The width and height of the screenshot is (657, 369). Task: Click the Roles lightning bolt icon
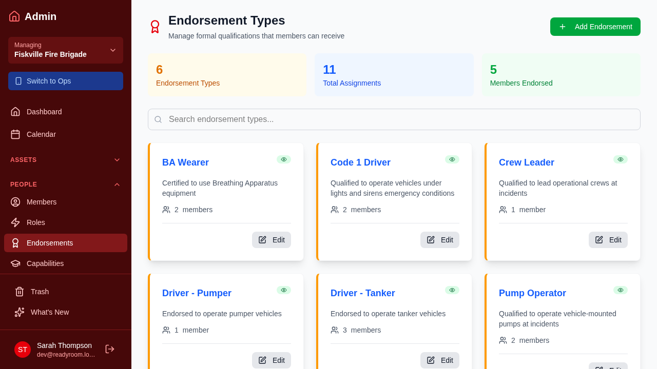15,222
